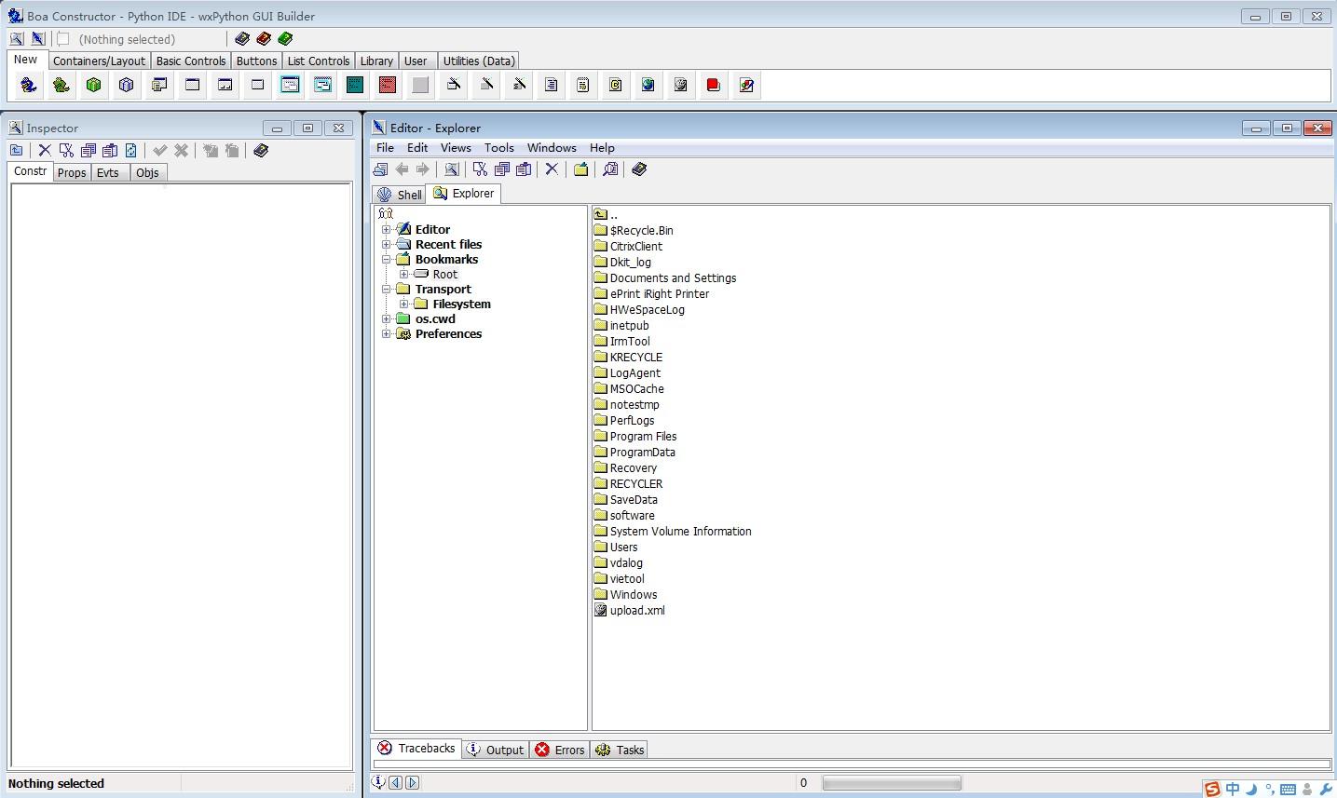The image size is (1337, 798).
Task: Open the Views menu
Action: [456, 148]
